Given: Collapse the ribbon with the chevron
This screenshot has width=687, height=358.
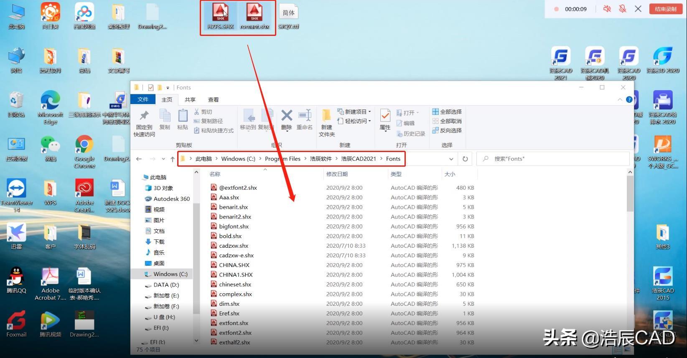Looking at the screenshot, I should tap(620, 99).
